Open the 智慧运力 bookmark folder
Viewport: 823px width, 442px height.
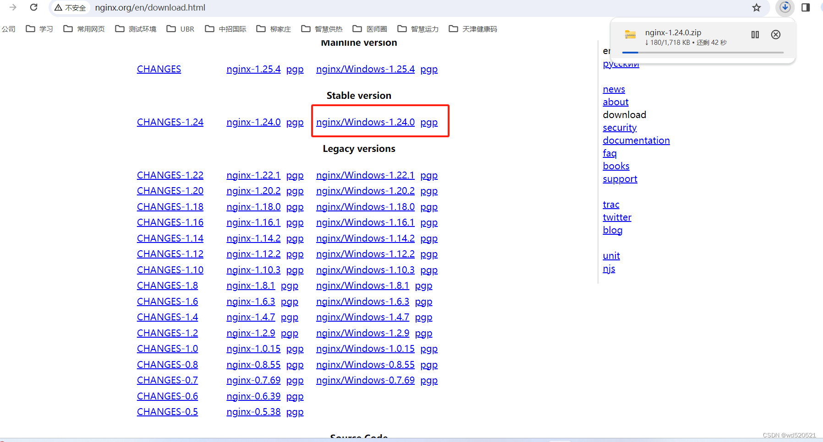coord(418,29)
